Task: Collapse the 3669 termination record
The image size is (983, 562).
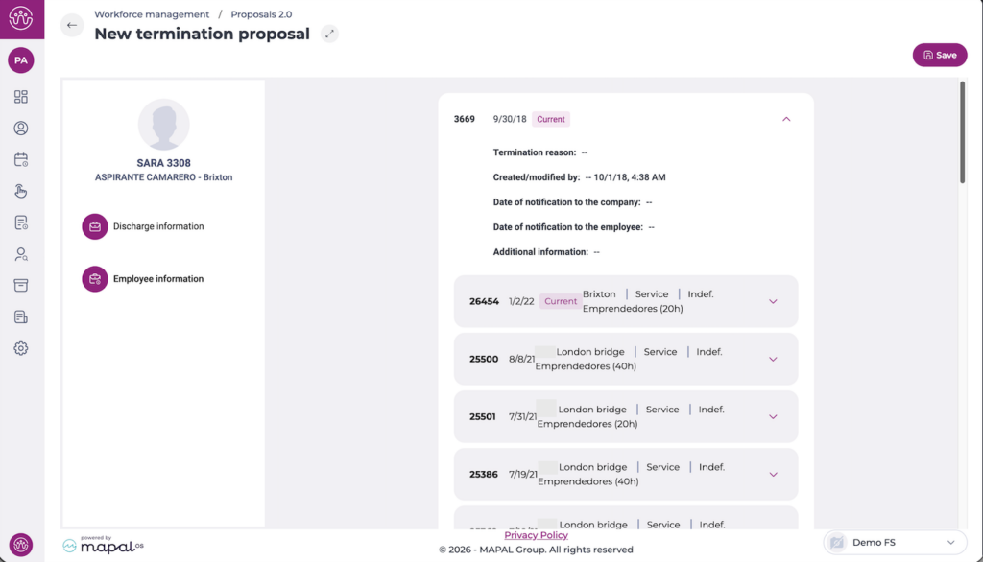Action: pyautogui.click(x=786, y=119)
